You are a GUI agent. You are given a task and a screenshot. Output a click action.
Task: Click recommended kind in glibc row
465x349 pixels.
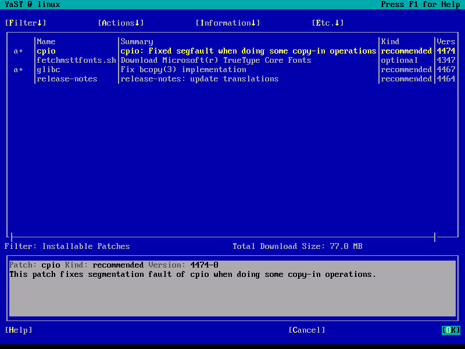click(x=406, y=70)
